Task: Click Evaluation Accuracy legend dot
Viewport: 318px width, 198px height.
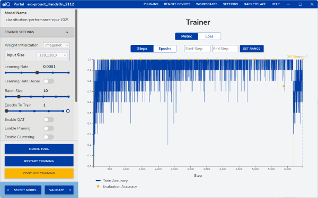Action: (98, 186)
